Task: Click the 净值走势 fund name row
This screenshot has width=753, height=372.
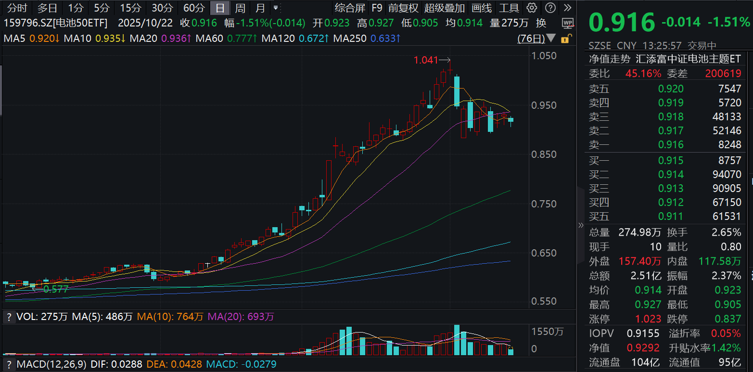Action: point(664,59)
